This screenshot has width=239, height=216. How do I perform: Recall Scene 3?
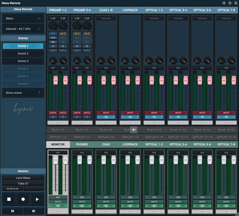(23, 61)
